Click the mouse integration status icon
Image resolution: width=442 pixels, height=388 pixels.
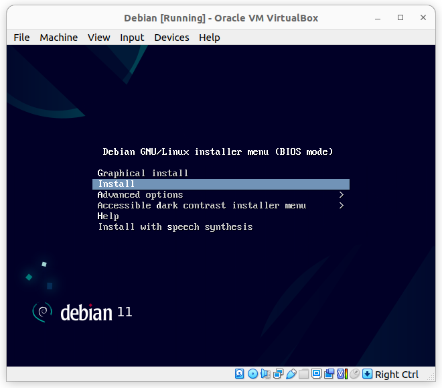(355, 374)
